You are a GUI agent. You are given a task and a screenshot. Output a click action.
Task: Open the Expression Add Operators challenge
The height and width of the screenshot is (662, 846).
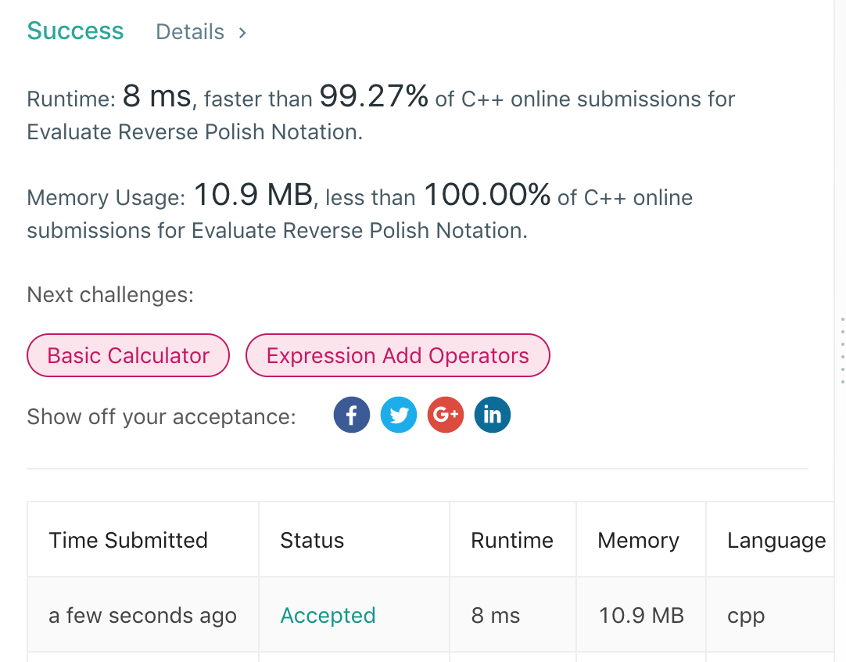398,355
